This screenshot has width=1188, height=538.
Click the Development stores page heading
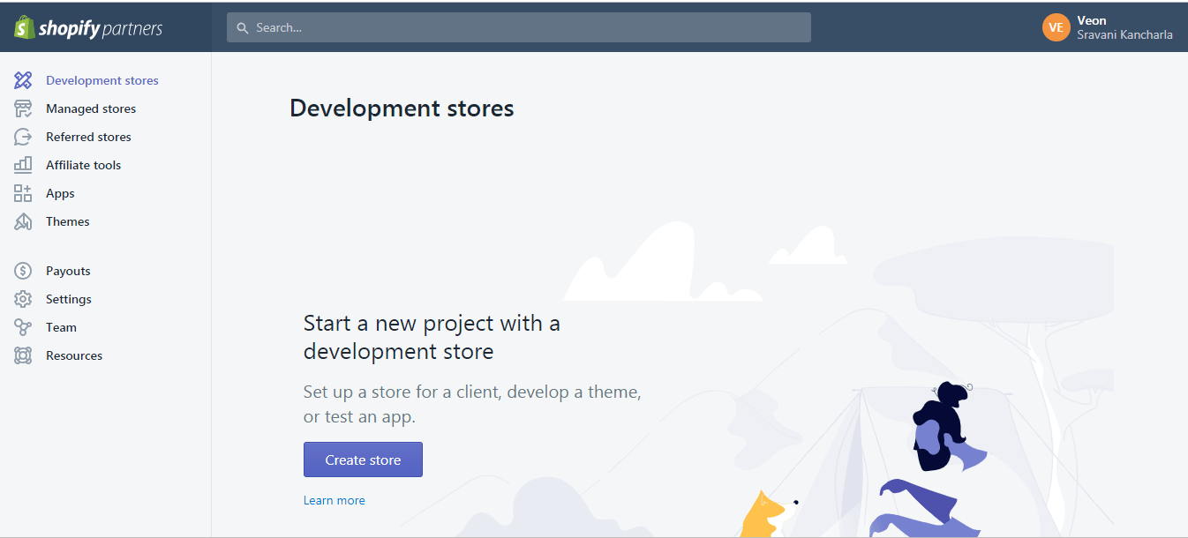coord(402,108)
